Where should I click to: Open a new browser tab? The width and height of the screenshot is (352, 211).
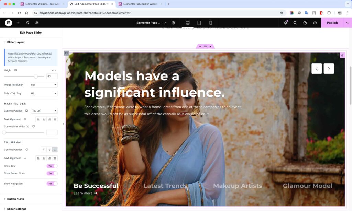pos(169,4)
